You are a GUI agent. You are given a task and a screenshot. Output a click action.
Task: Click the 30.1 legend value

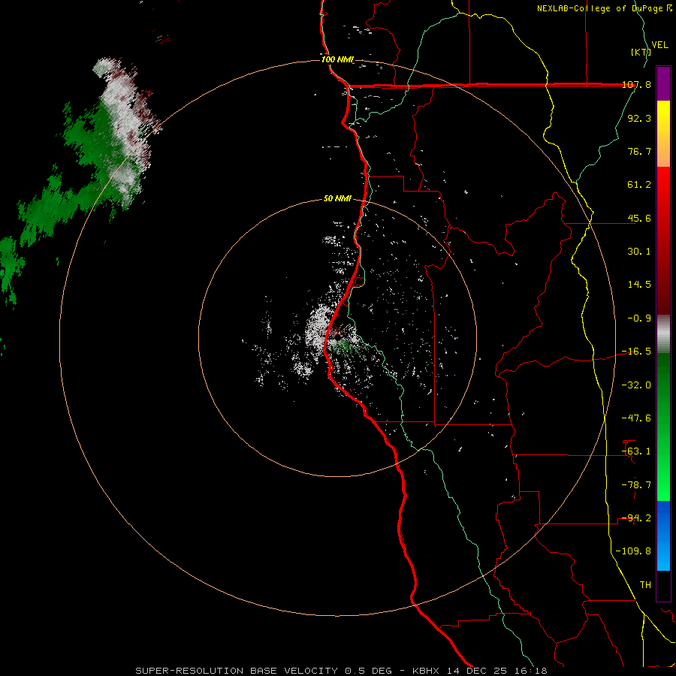[639, 252]
